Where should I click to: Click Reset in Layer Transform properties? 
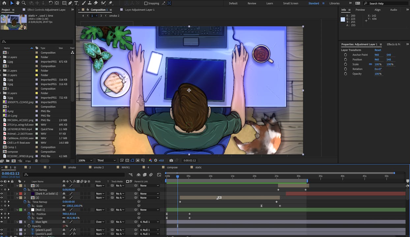[x=378, y=50]
